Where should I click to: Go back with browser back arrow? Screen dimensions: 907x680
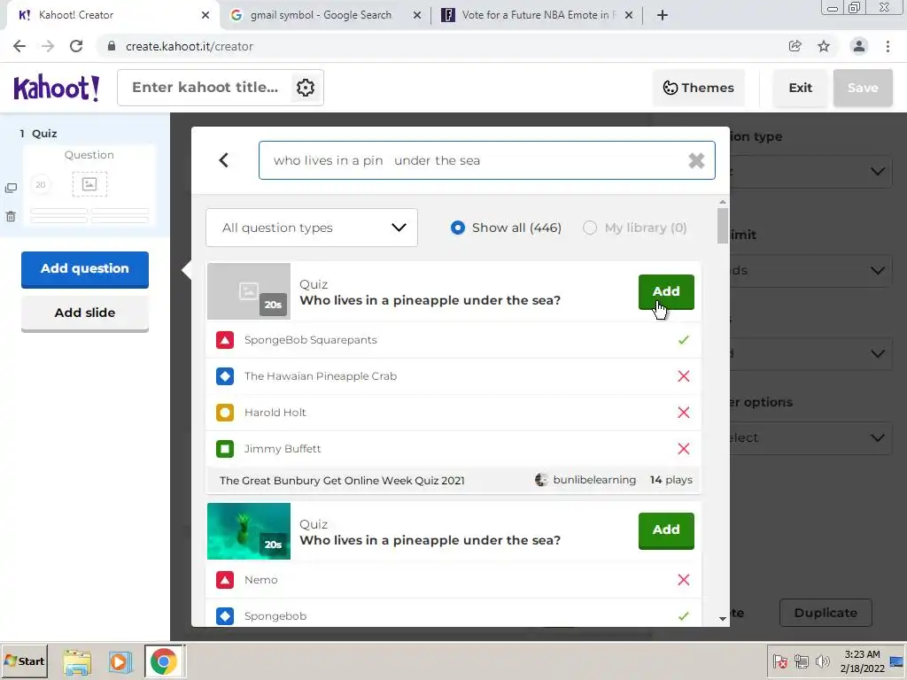pyautogui.click(x=19, y=46)
